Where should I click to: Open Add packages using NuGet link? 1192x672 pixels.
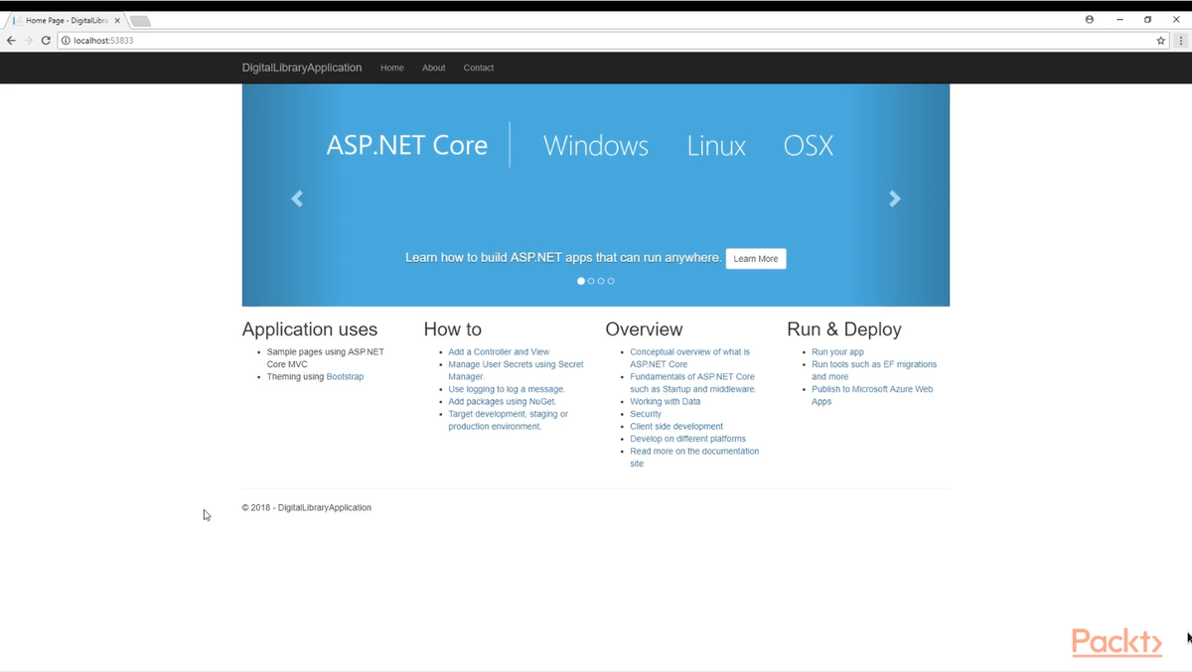[502, 401]
